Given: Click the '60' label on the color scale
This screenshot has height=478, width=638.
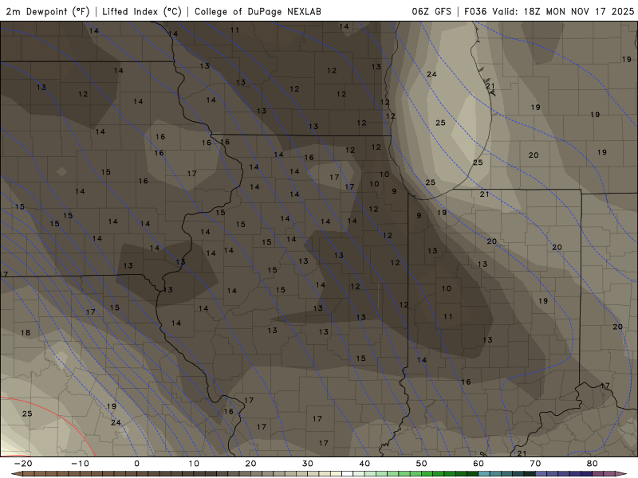Looking at the screenshot, I should (x=478, y=464).
